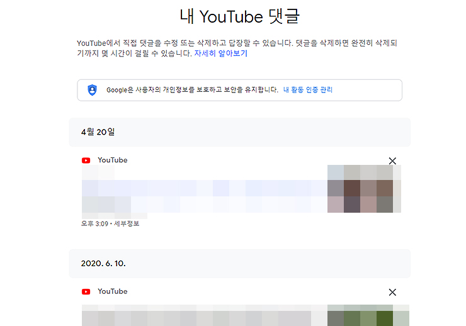Click YouTube icon in 2020. 6. 10. entry
The image size is (466, 326).
click(86, 292)
